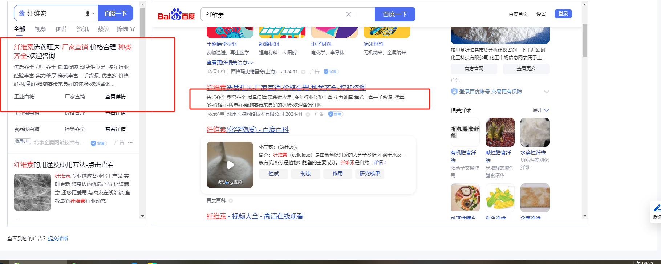Image resolution: width=661 pixels, height=264 pixels.
Task: Click the 登录 login button
Action: [x=563, y=14]
